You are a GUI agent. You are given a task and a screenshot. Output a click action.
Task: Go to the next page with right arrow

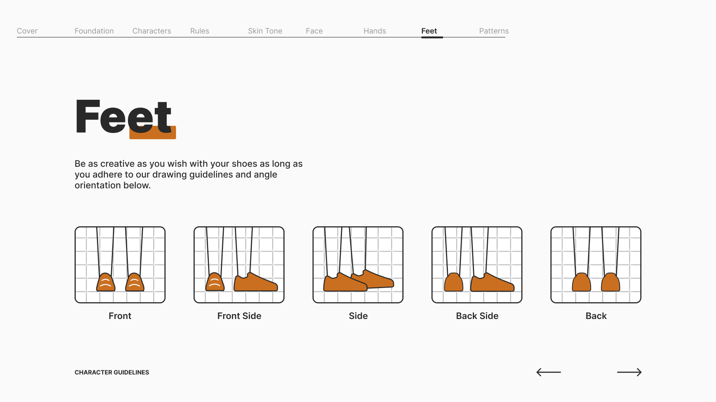click(x=629, y=372)
